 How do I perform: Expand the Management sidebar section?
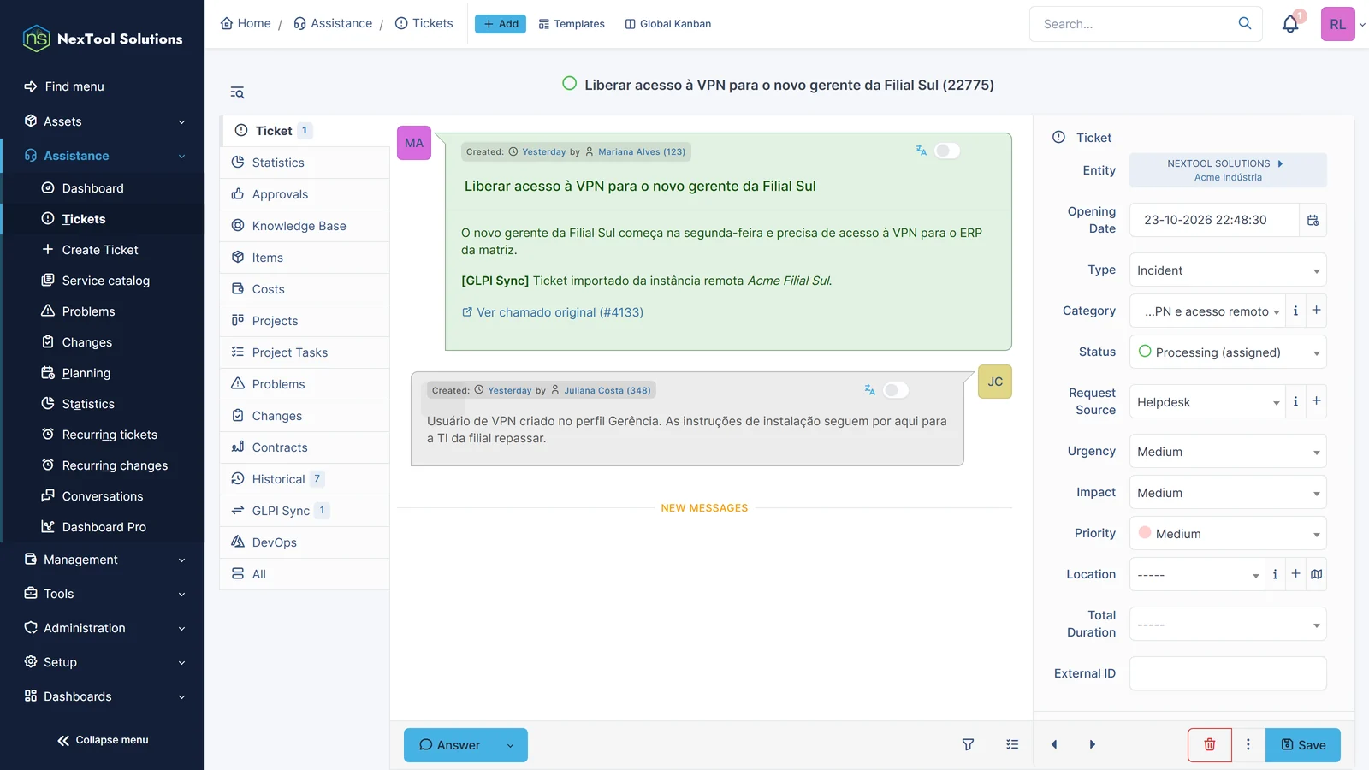[x=103, y=560]
